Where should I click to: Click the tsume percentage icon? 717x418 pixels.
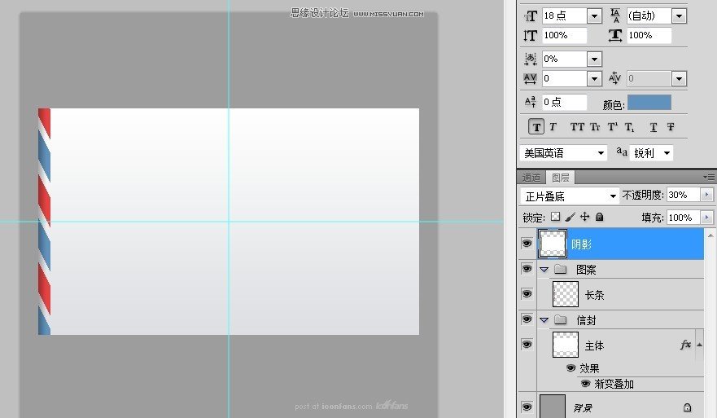tap(531, 59)
